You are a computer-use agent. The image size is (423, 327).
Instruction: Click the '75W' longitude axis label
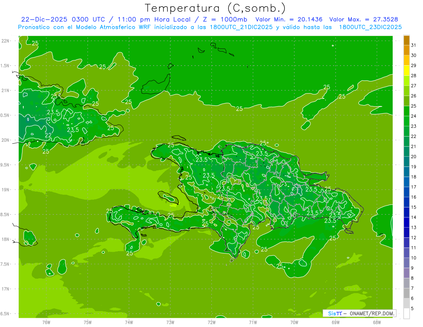click(88, 322)
